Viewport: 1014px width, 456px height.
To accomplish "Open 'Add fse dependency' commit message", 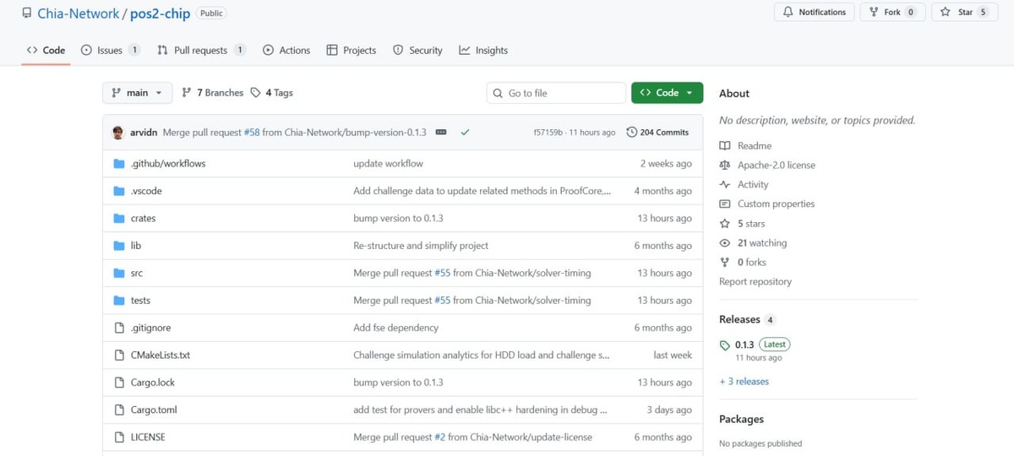I will pyautogui.click(x=395, y=328).
